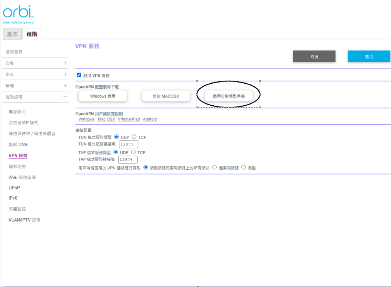Download the 針對 MACOSX config package

click(166, 96)
